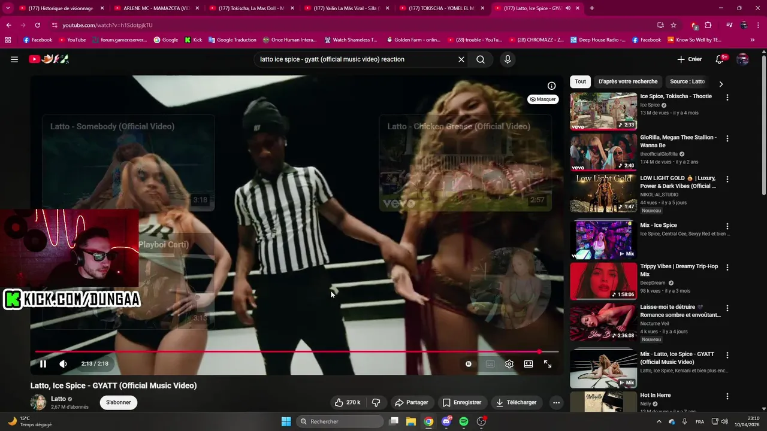Open media controls icon in toolbar
This screenshot has width=767, height=431.
click(x=729, y=25)
